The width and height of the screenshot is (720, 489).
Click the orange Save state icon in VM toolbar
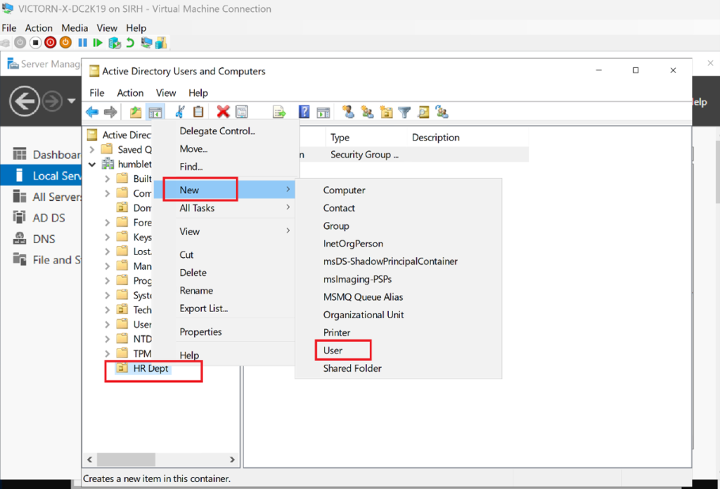point(65,43)
